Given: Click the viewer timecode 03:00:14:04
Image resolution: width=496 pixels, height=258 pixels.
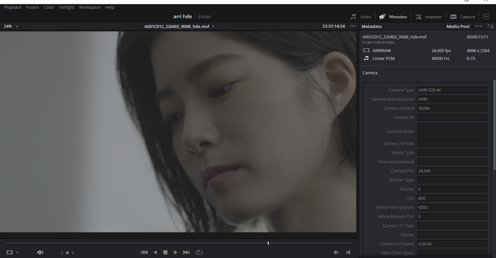Looking at the screenshot, I should (x=334, y=26).
